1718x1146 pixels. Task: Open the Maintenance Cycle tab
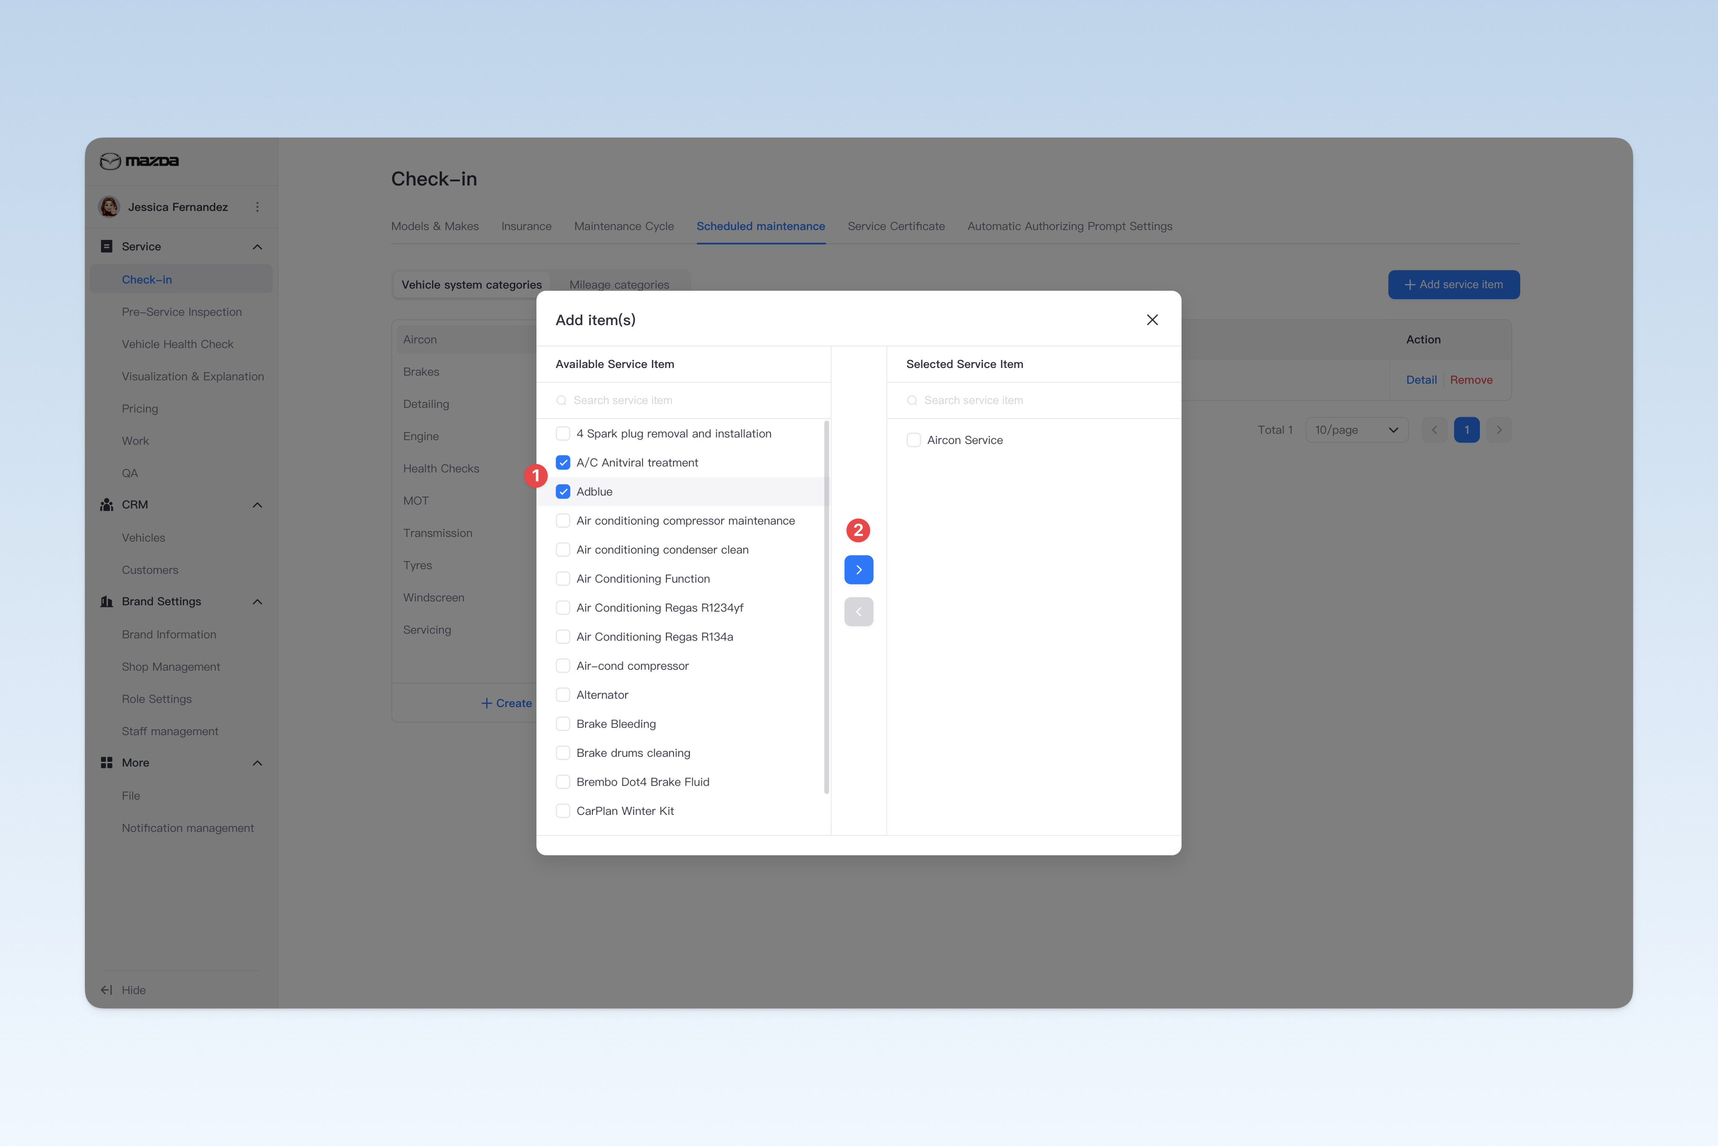624,227
